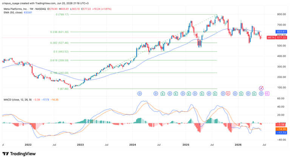Click the leftmost green earnings E marker
The width and height of the screenshot is (290, 160).
point(163,94)
